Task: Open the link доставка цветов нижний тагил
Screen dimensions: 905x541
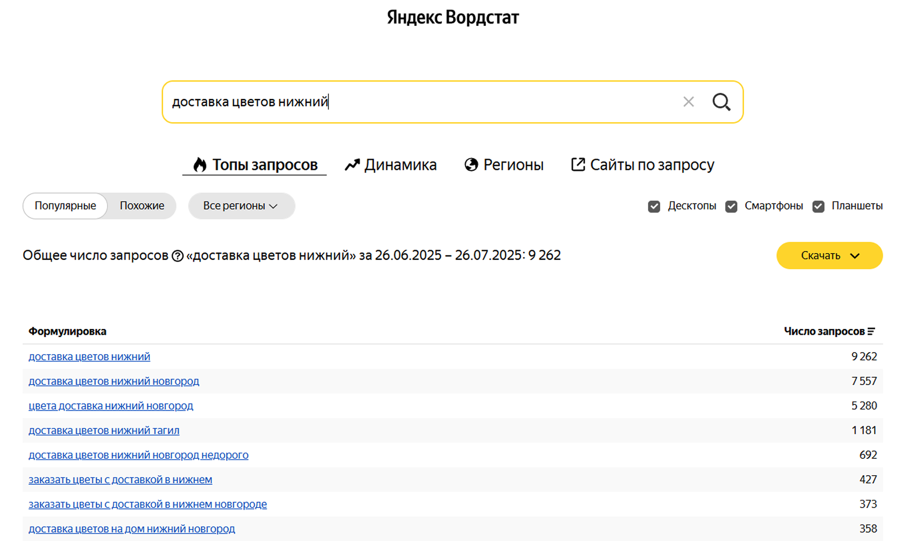Action: pyautogui.click(x=104, y=431)
